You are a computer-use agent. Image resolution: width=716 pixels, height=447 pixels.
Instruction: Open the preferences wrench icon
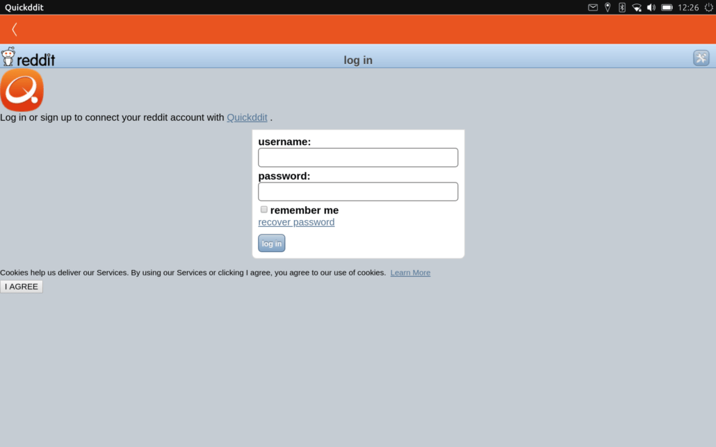[701, 58]
